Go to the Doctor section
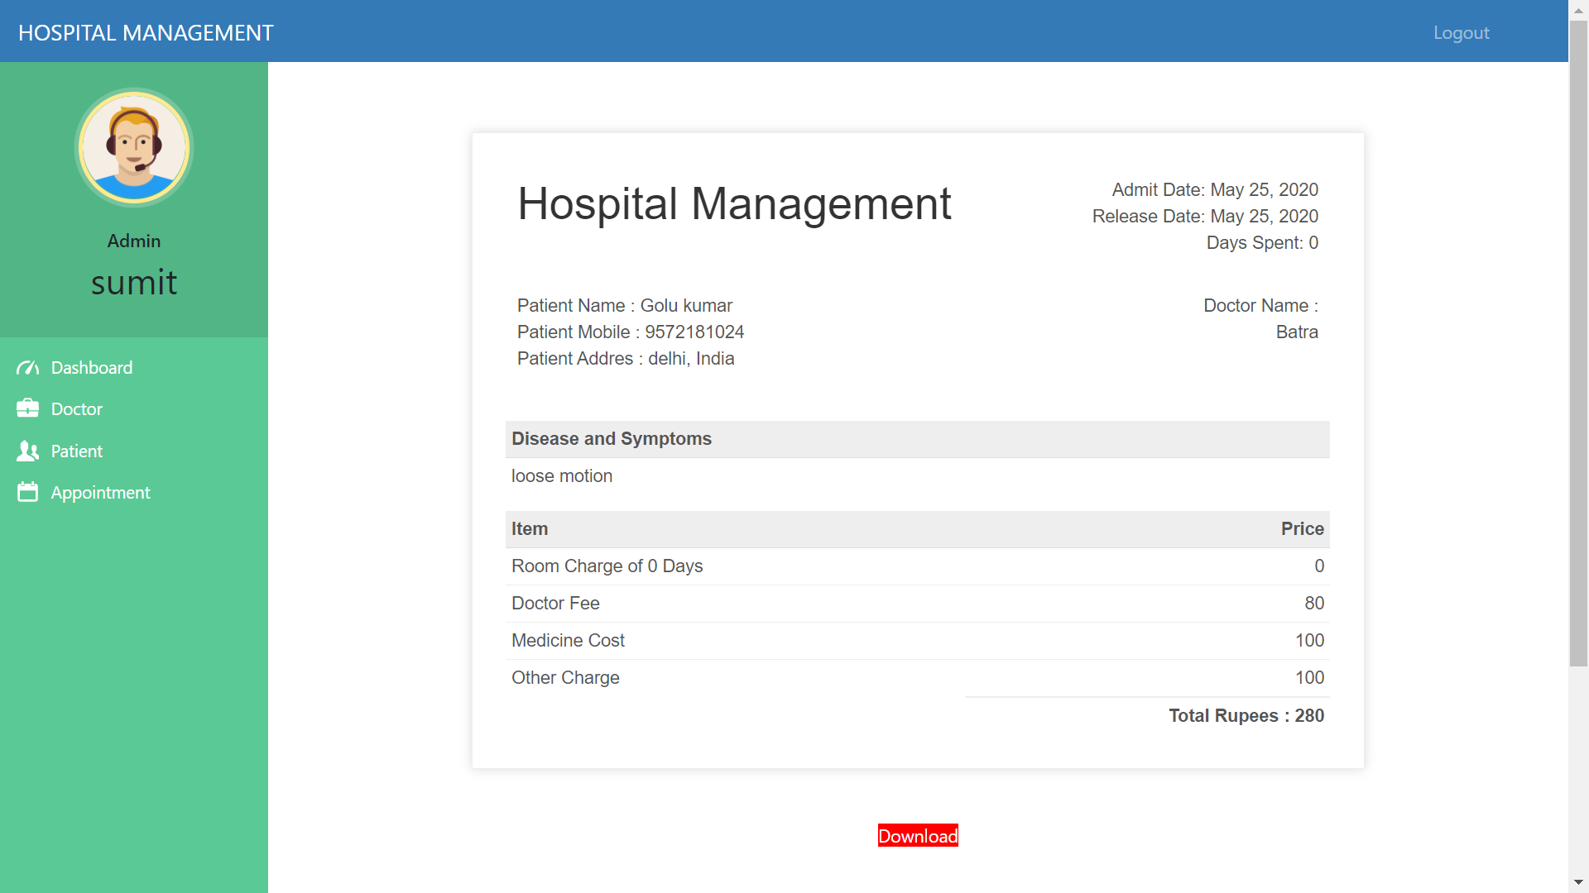Screen dimensions: 1589x893 tap(76, 409)
